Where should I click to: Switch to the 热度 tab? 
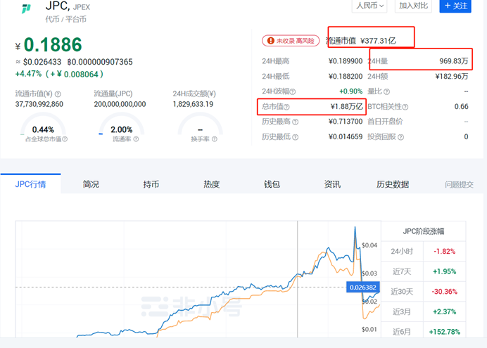[x=212, y=184]
